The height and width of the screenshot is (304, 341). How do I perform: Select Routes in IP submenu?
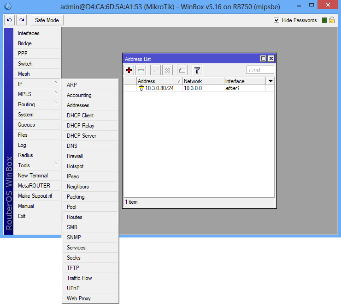click(90, 217)
